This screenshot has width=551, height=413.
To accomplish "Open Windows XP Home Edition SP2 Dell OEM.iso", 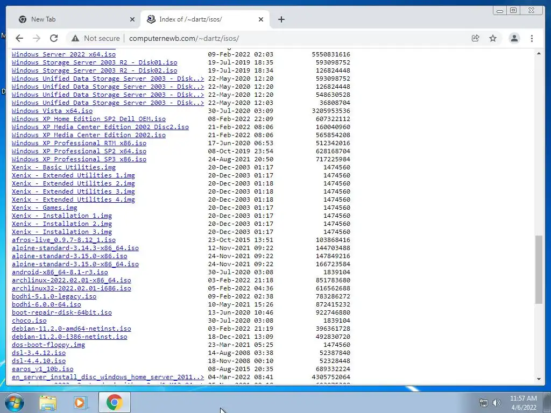I will (89, 119).
